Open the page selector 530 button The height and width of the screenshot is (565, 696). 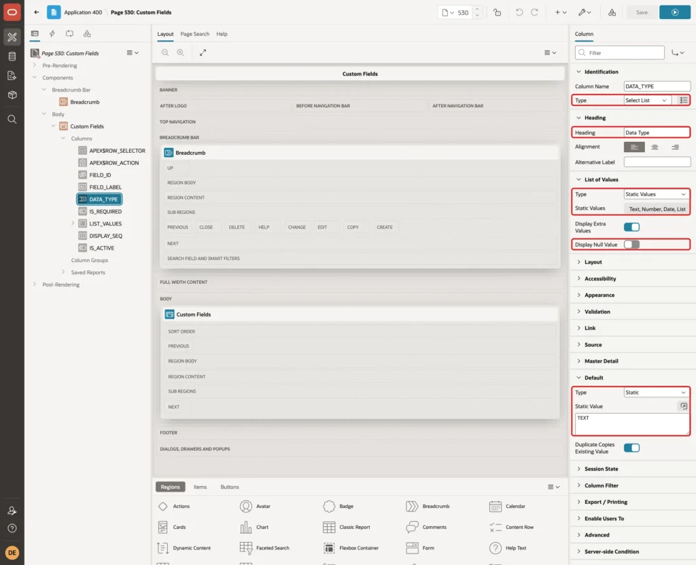(455, 12)
